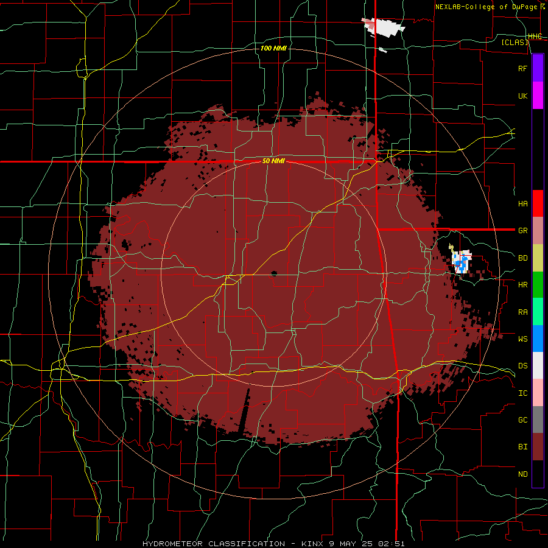
Task: Select the light pink IC swatch
Action: point(538,393)
